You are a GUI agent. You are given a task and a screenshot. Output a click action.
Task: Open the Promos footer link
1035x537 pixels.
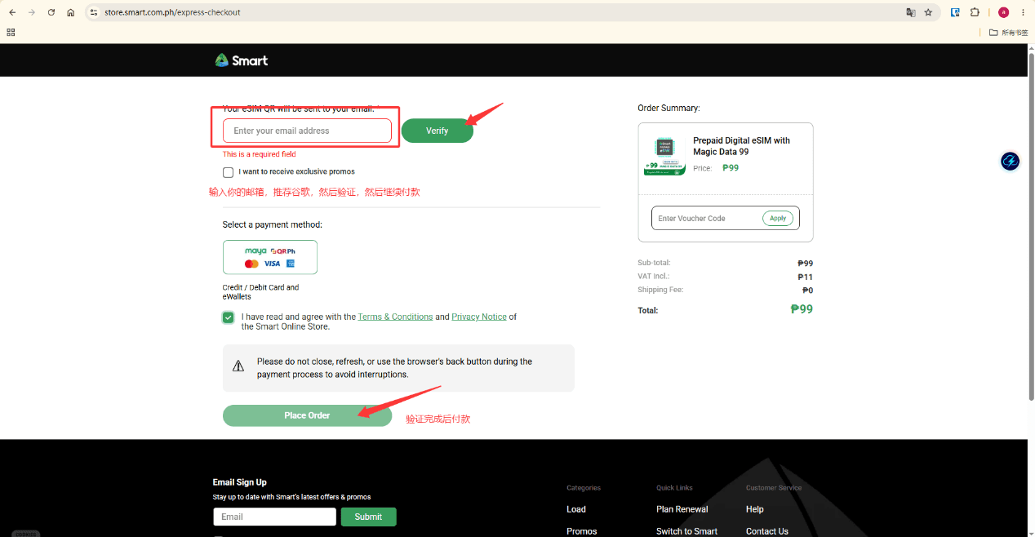(x=582, y=531)
